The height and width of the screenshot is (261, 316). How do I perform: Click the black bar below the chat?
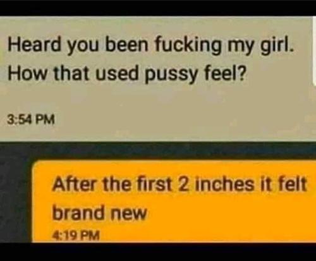pos(158,252)
